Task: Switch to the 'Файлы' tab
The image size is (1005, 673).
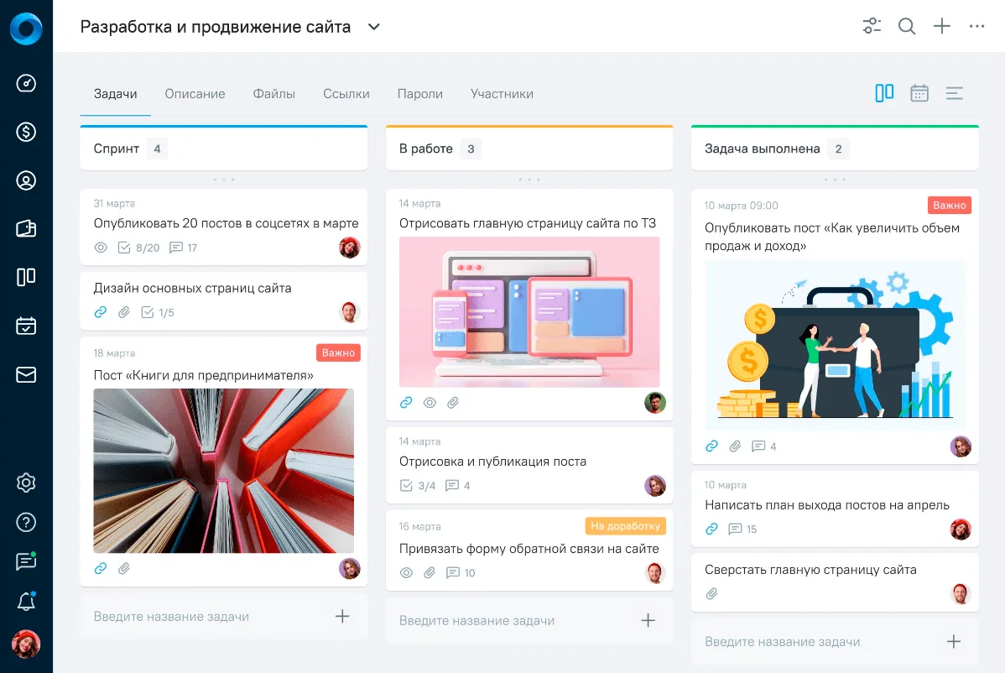Action: click(273, 94)
